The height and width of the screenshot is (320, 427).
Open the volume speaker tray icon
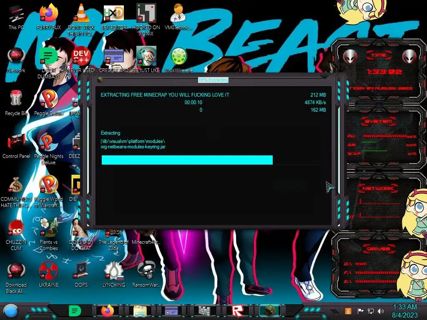[x=381, y=311]
